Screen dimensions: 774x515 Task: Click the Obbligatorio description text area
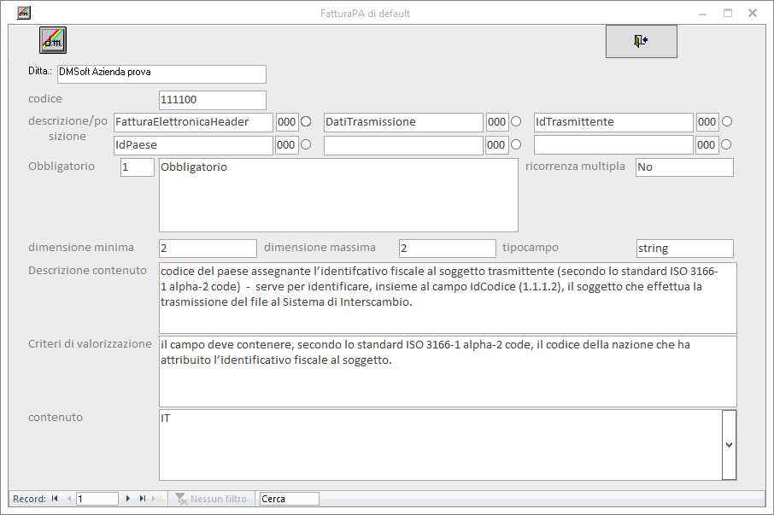click(338, 195)
